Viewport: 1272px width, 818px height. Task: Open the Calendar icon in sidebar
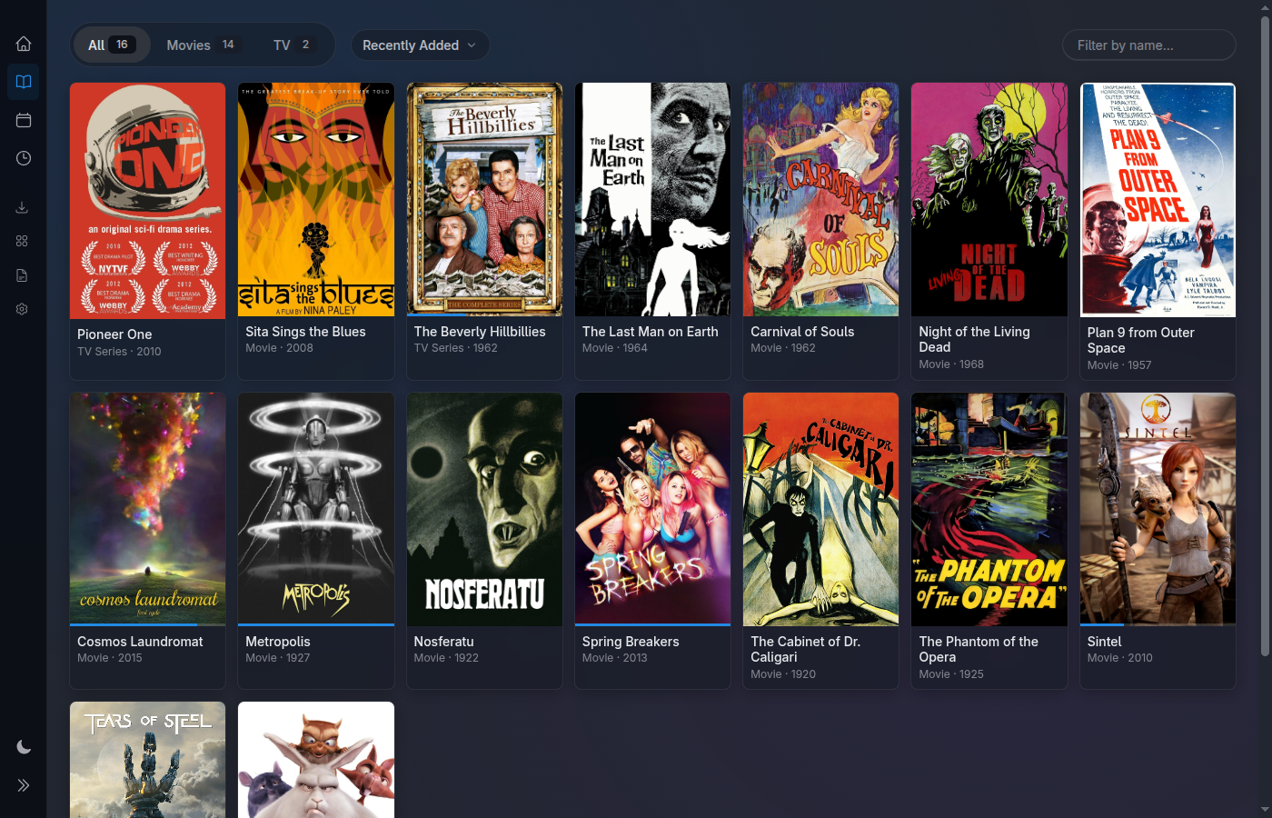[24, 120]
